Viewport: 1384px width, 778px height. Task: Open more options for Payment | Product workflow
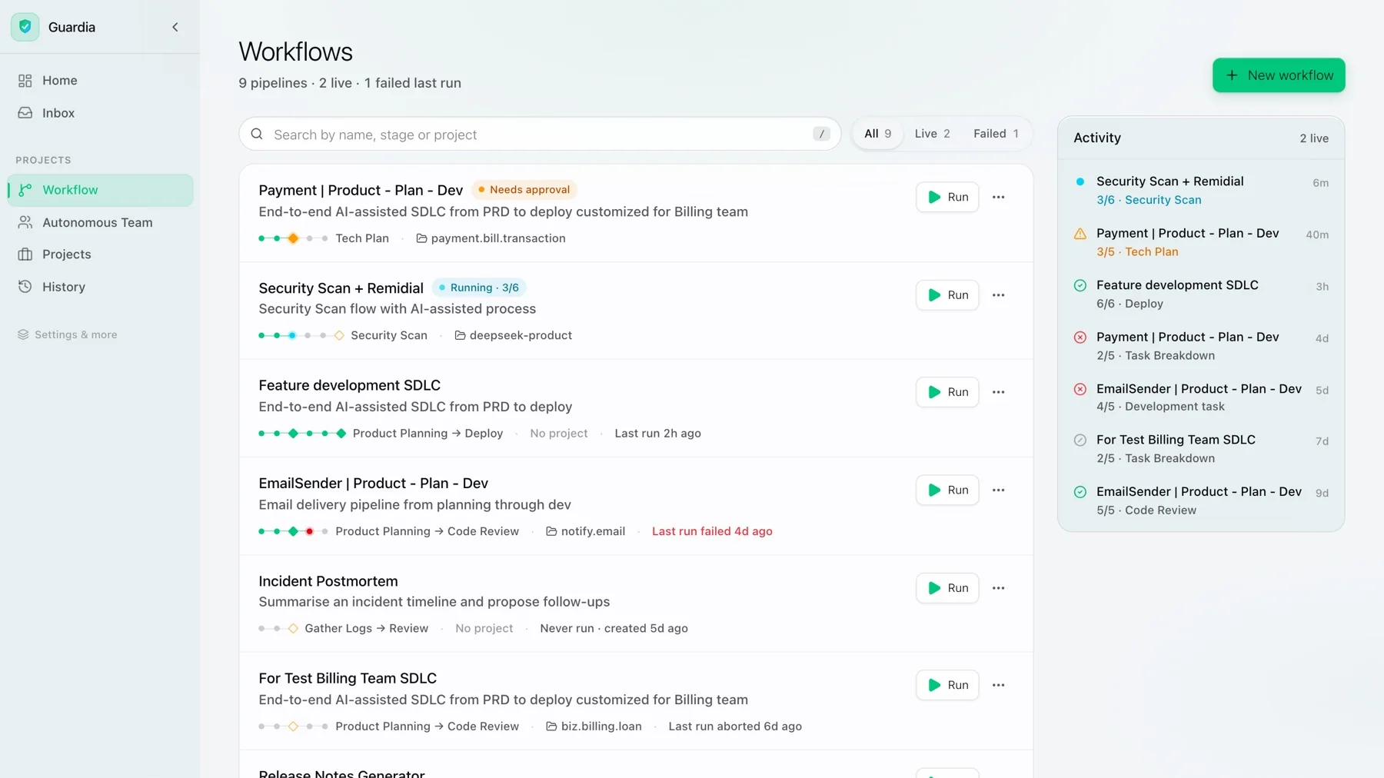point(998,198)
